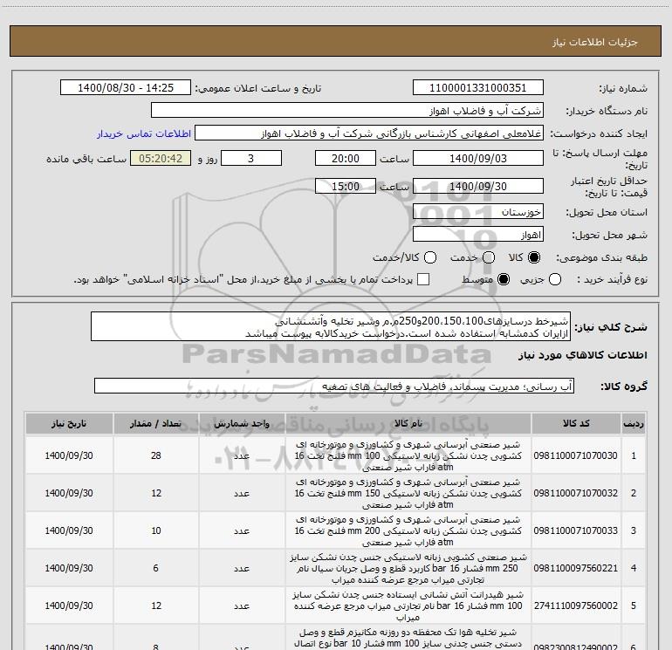This screenshot has width=672, height=650.
Task: Click the واحد شمارش column header
Action: click(x=242, y=423)
